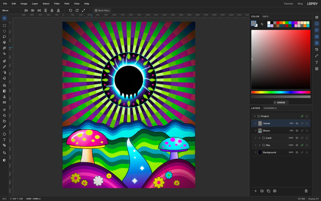Select the Smudge finger tool
Viewport: 321px width, 201px height.
[x=4, y=121]
